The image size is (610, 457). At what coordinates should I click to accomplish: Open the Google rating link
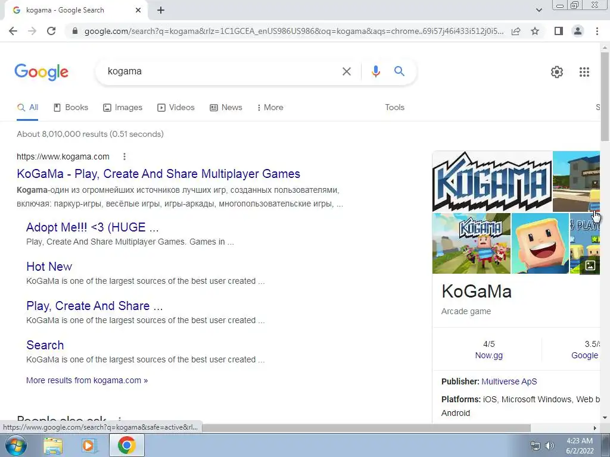(x=584, y=356)
